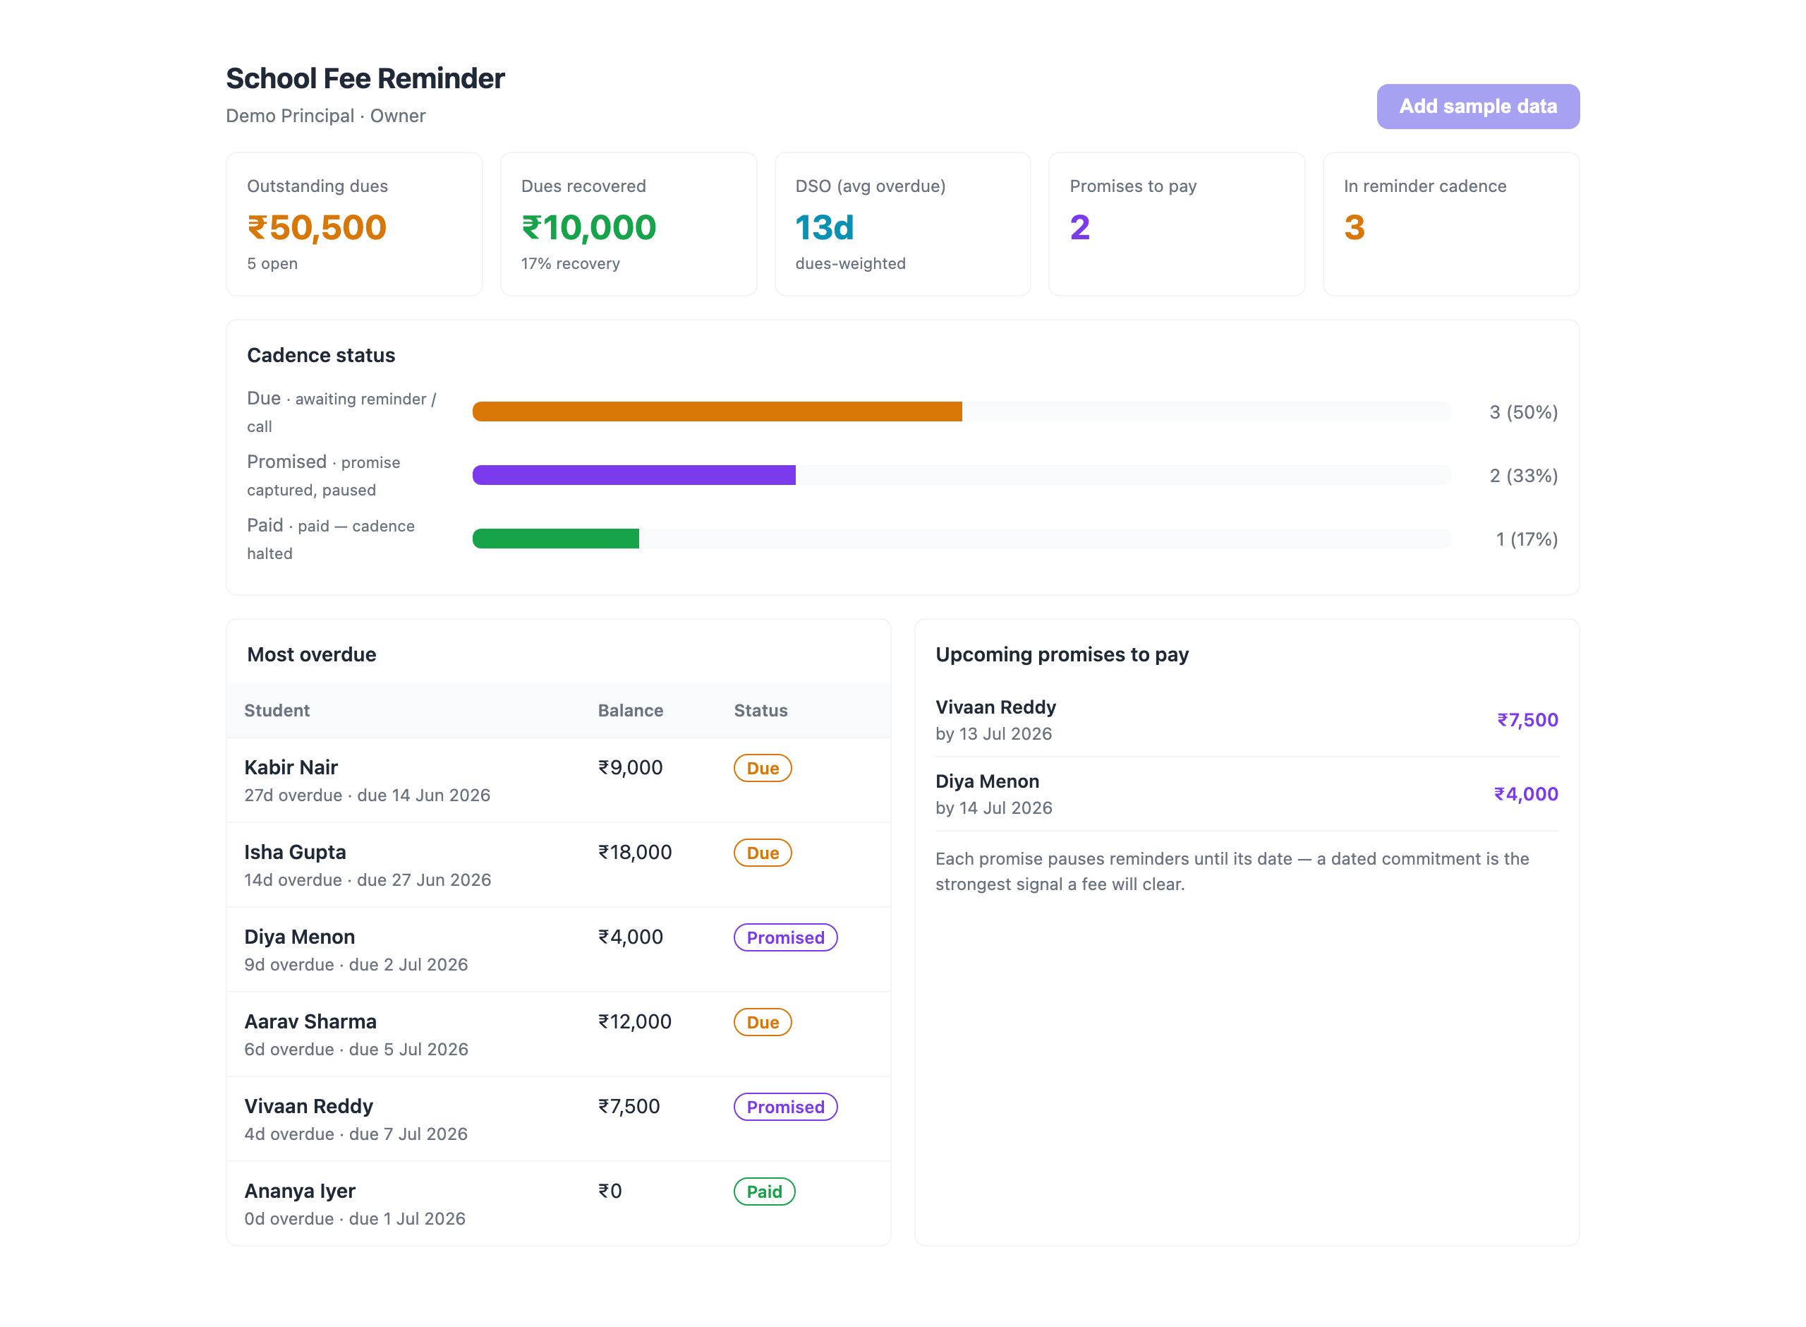The height and width of the screenshot is (1327, 1806).
Task: Click Aarav Sharma's Due status badge
Action: 763,1023
